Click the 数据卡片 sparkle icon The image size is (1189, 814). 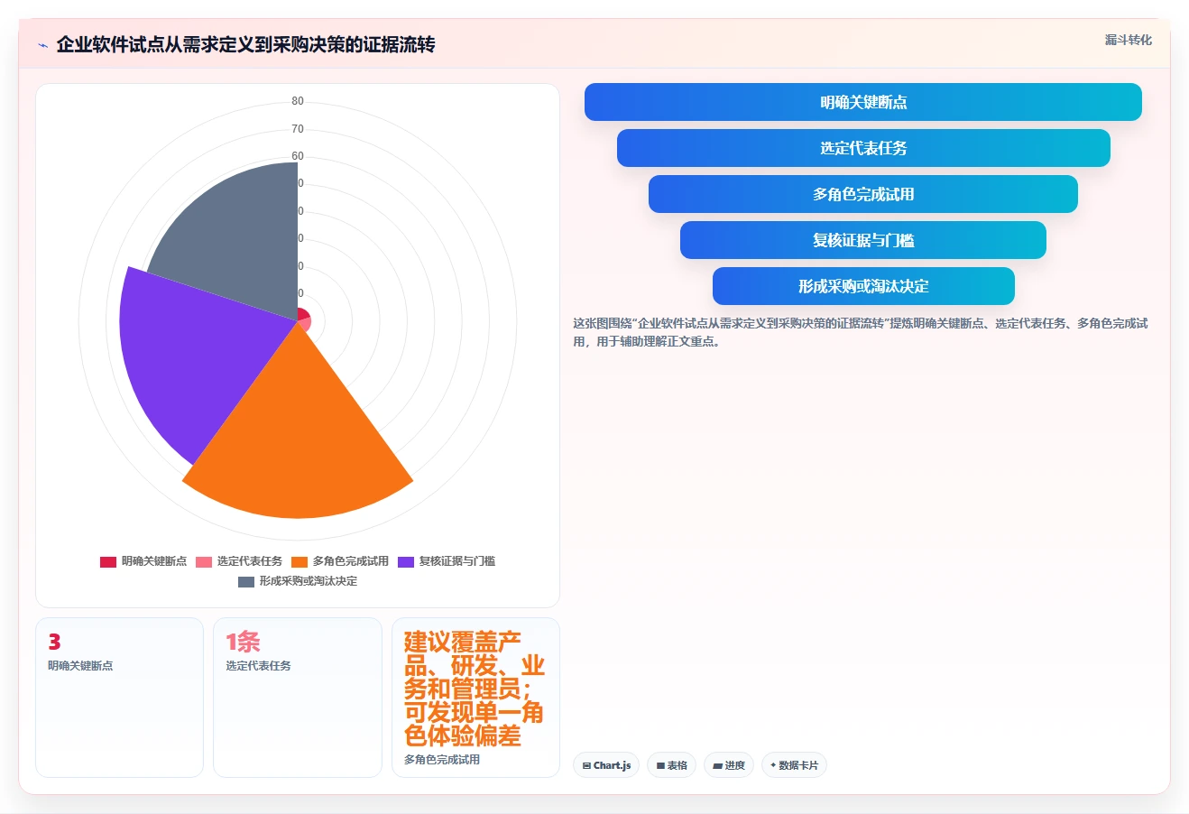(x=773, y=764)
